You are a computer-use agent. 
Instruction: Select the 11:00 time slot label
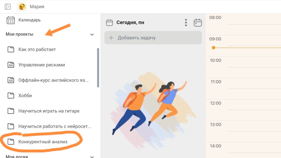tap(216, 82)
